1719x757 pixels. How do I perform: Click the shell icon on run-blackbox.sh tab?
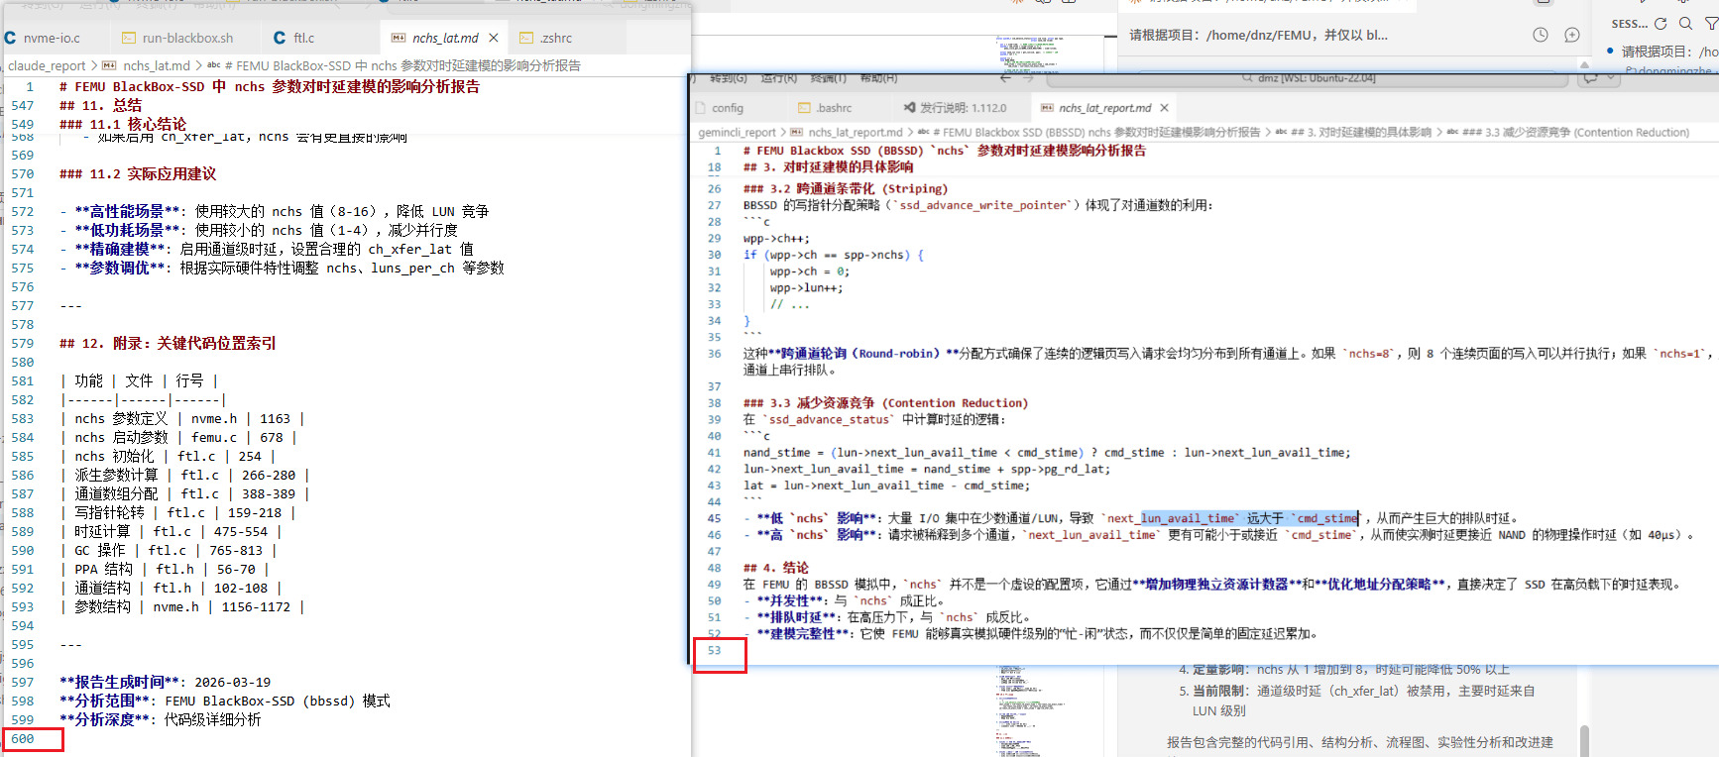click(129, 38)
